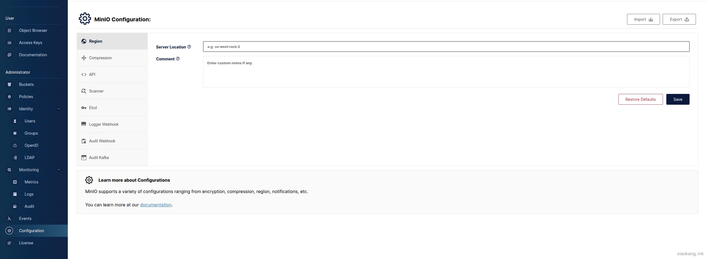This screenshot has height=259, width=707.
Task: Click the Audit Webhook clipboard icon
Action: (x=84, y=141)
